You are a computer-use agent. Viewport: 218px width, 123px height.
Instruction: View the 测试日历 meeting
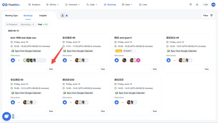tap(155, 111)
